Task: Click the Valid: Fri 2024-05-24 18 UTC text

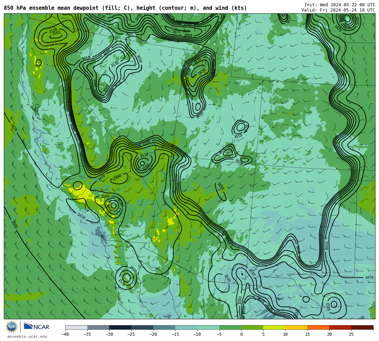Action: click(338, 10)
